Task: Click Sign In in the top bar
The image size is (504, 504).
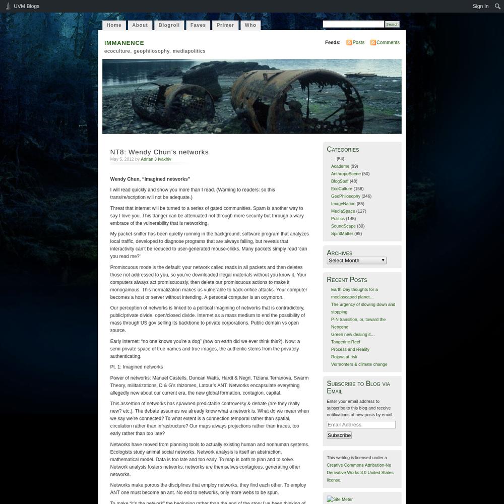Action: tap(480, 6)
